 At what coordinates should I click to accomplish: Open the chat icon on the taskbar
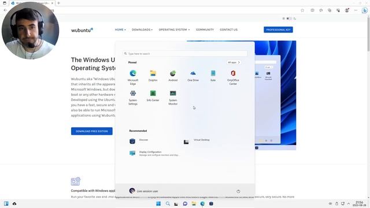coord(185,203)
